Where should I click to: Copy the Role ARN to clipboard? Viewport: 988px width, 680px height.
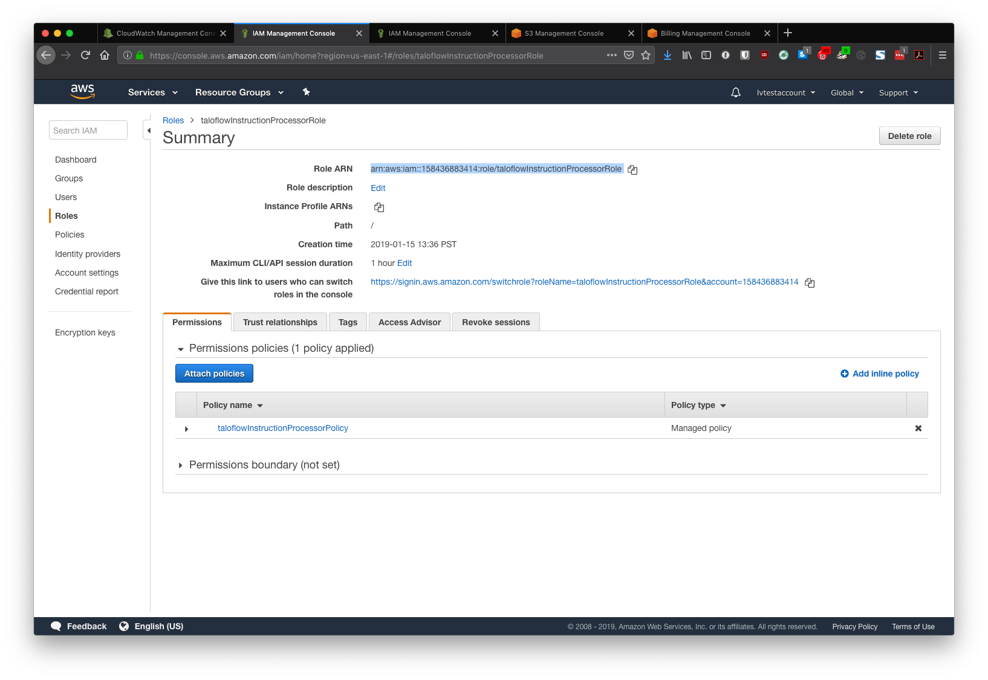tap(632, 170)
